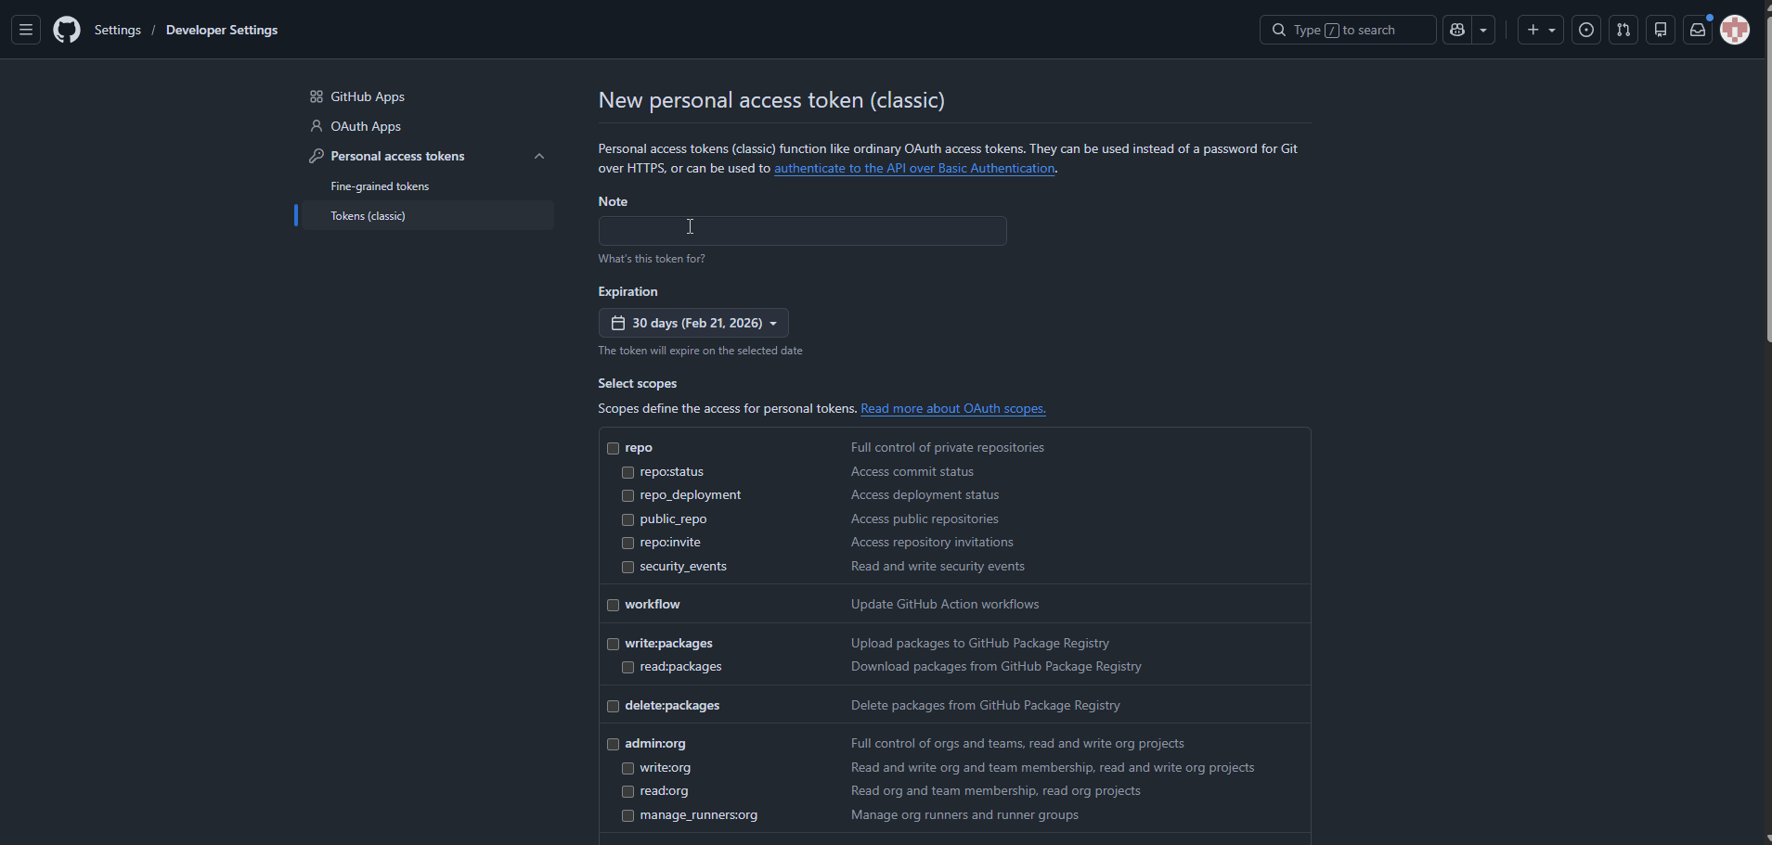1772x845 pixels.
Task: Check the workflow scope
Action: click(x=614, y=605)
